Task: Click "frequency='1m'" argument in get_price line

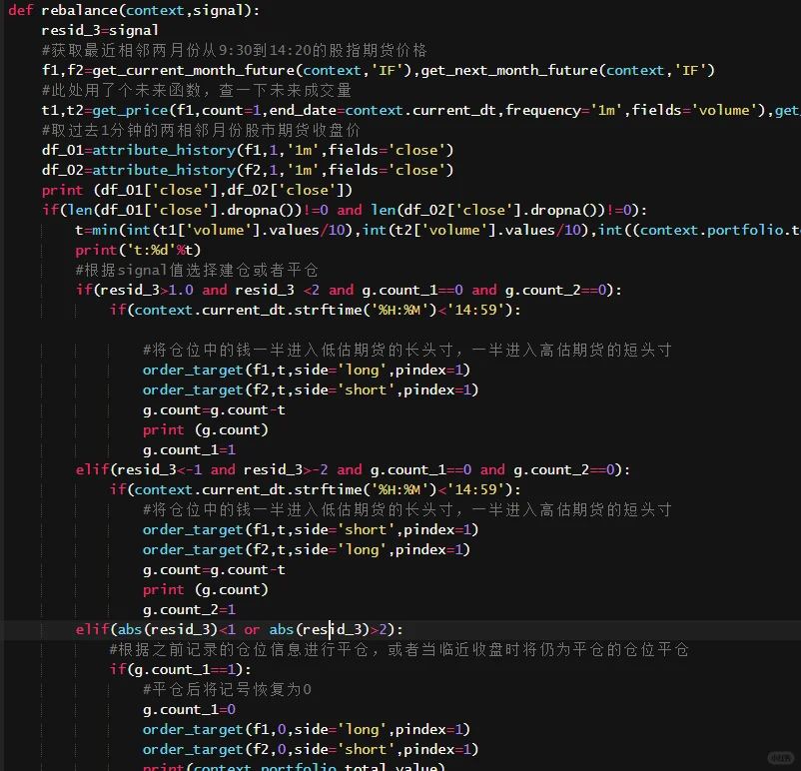Action: (563, 110)
